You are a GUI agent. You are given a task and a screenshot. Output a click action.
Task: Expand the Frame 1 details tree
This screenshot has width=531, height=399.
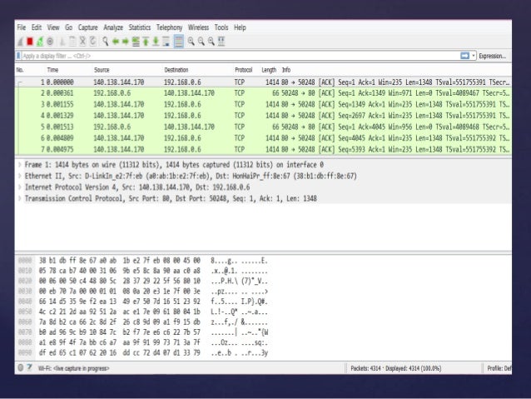tap(20, 167)
